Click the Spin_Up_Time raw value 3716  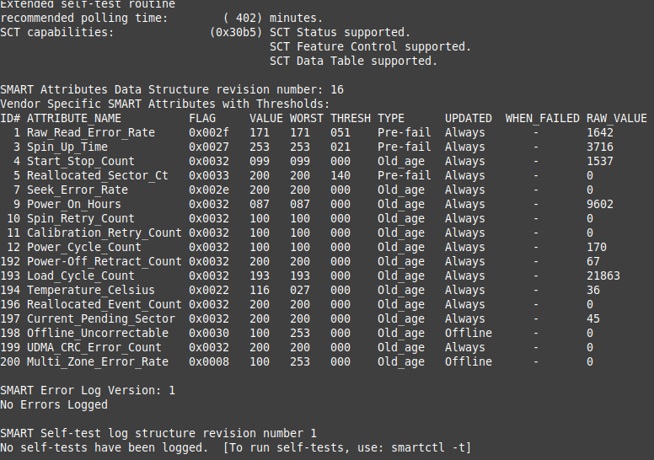[x=600, y=147]
